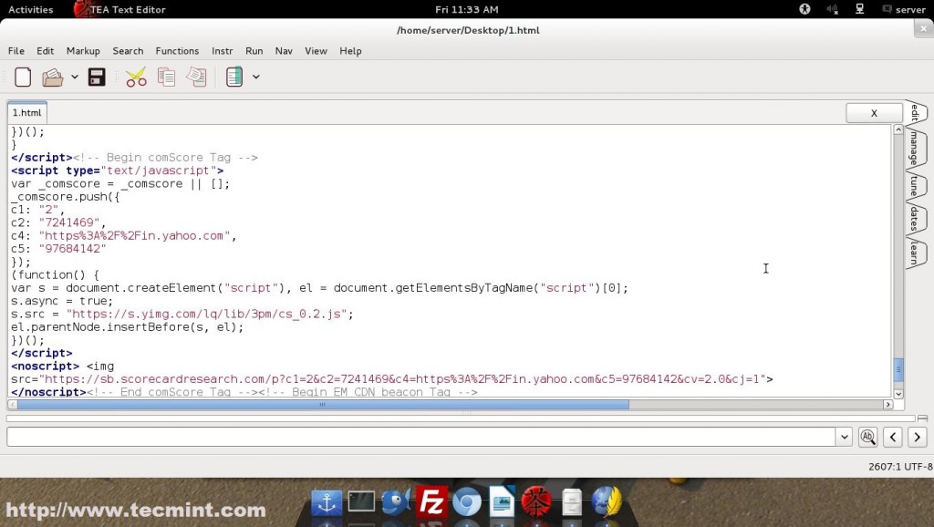Save the file using the floppy disk icon
The height and width of the screenshot is (527, 934).
96,77
